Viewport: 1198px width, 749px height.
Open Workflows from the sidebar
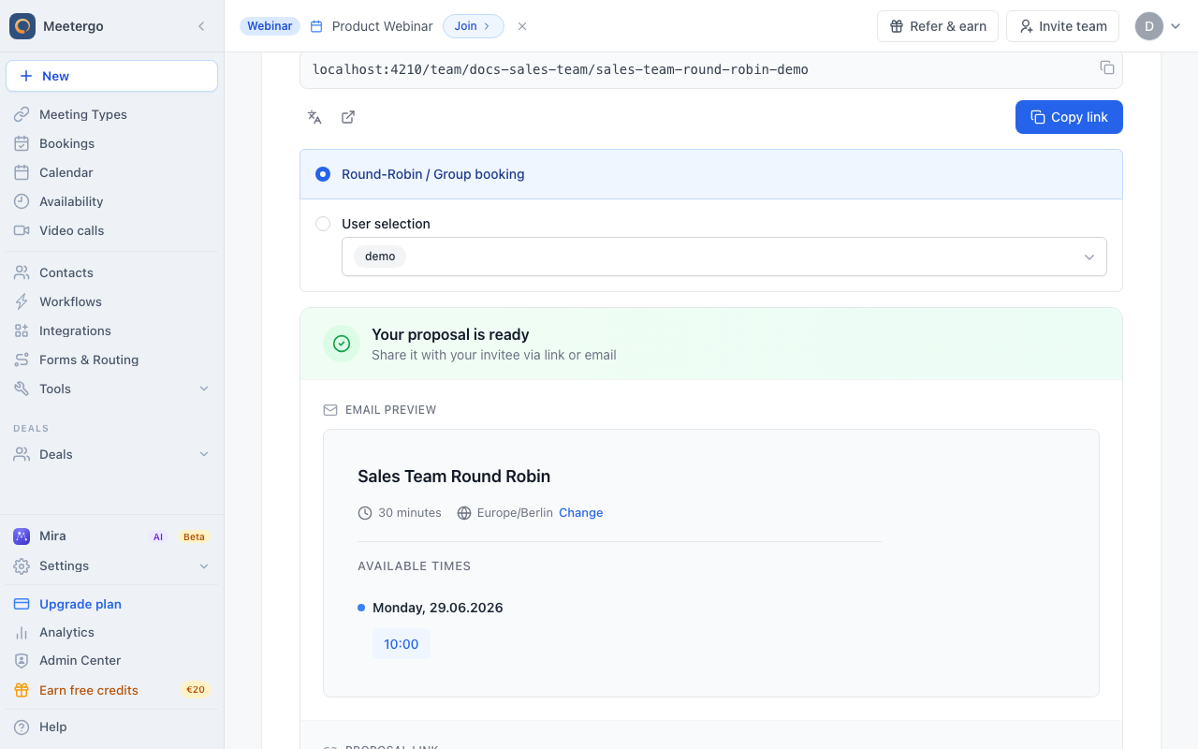(x=112, y=301)
